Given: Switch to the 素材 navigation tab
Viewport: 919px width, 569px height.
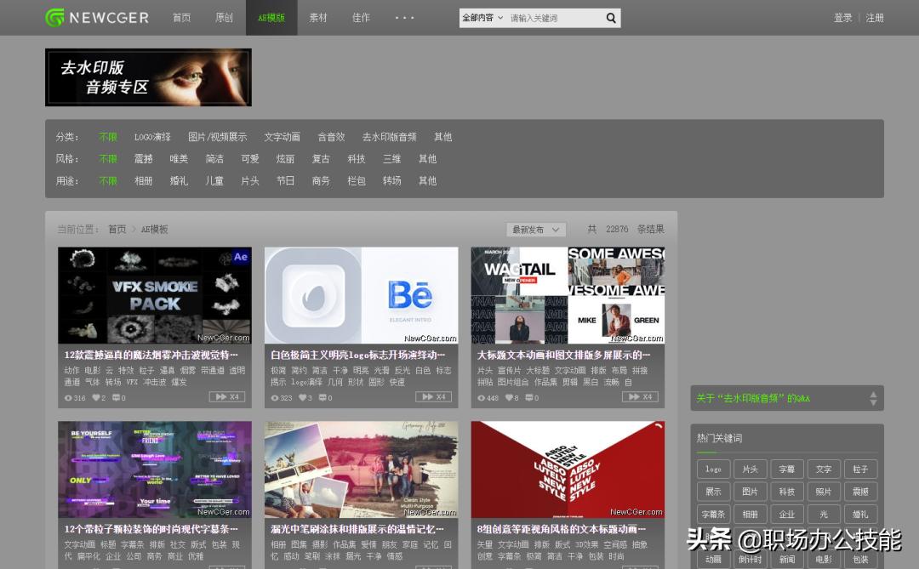Looking at the screenshot, I should click(x=317, y=17).
